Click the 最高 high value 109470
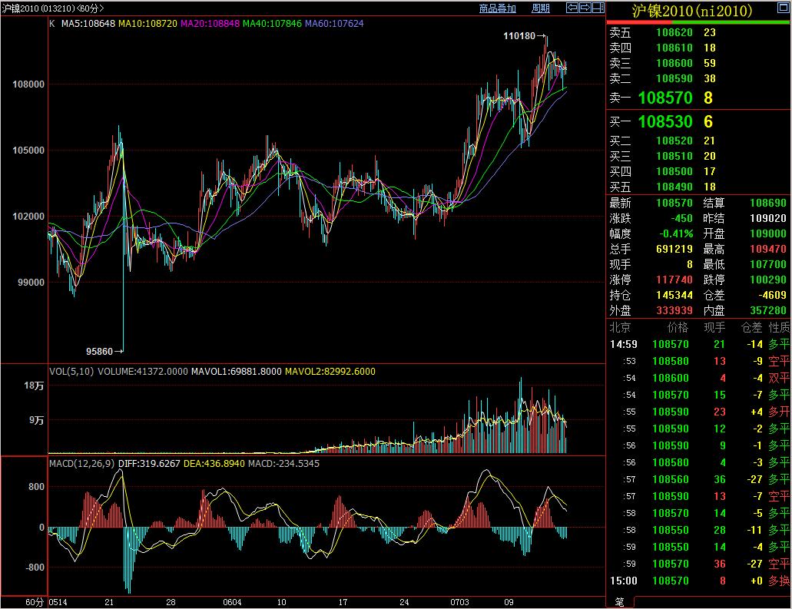792x609 pixels. point(767,249)
